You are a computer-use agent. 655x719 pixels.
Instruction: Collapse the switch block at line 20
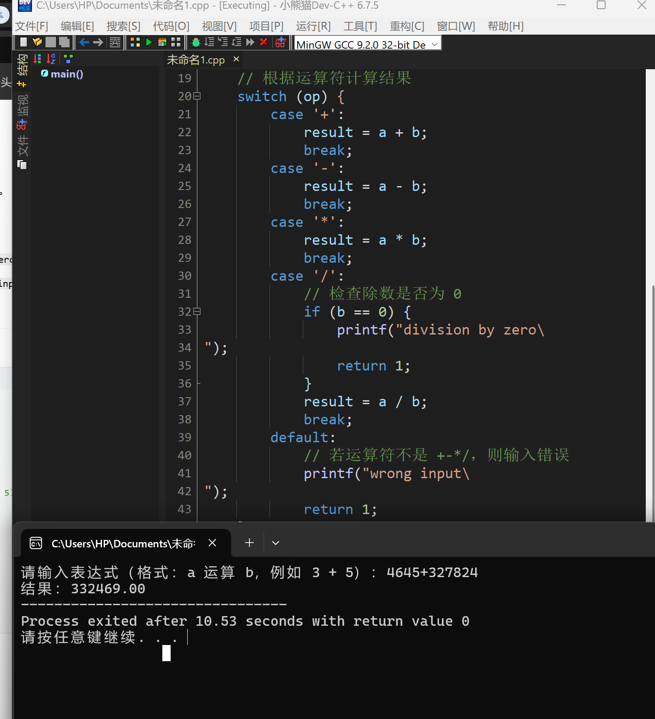tap(197, 96)
